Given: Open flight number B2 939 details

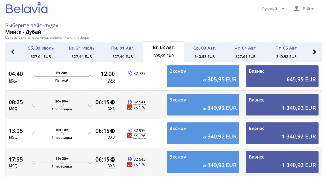Looking at the screenshot, I should (139, 131).
